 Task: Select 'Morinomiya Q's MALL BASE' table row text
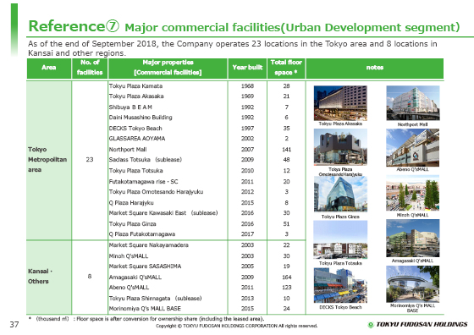145,309
